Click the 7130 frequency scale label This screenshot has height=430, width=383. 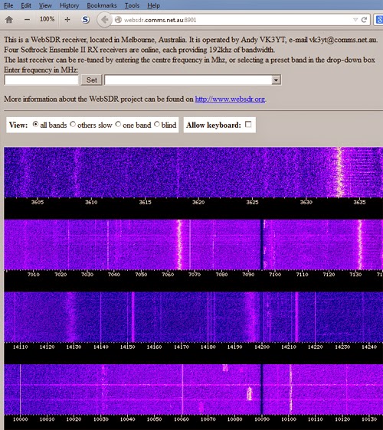[x=355, y=275]
